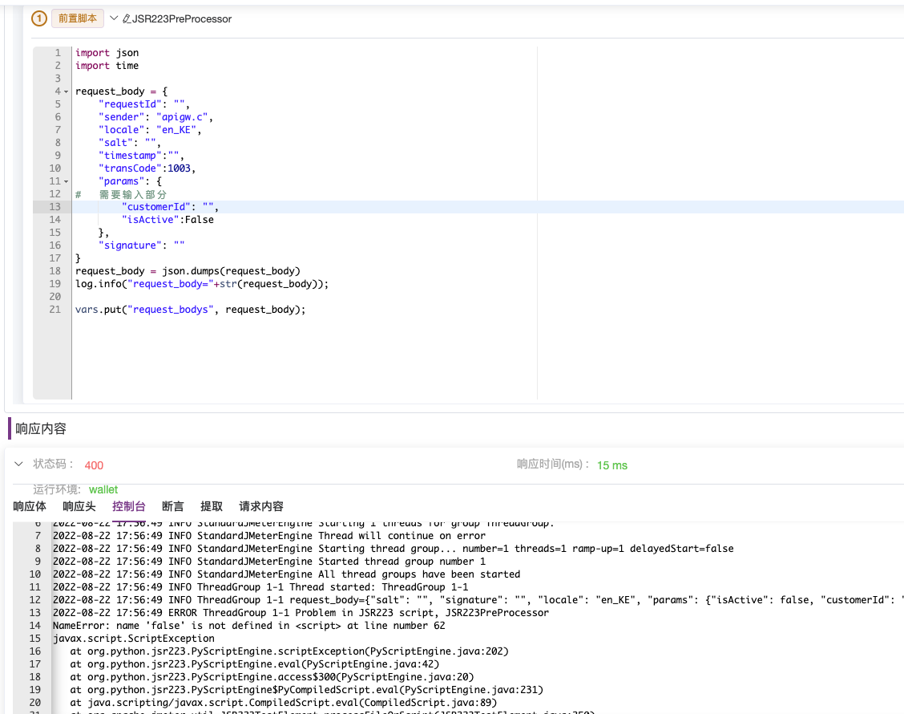Screen dimensions: 904x714
Task: Click the json.dumps(request_body) line
Action: pyautogui.click(x=188, y=270)
